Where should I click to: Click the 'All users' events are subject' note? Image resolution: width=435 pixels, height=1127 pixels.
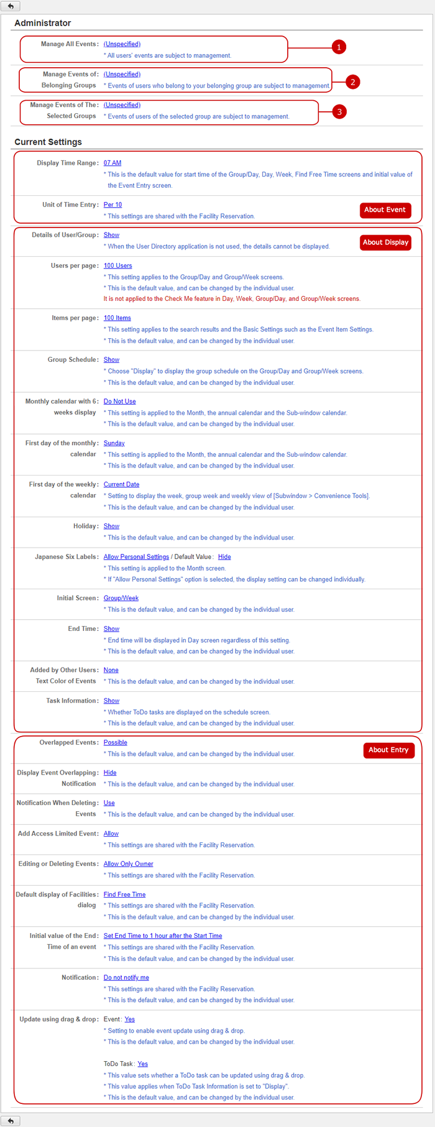point(168,56)
